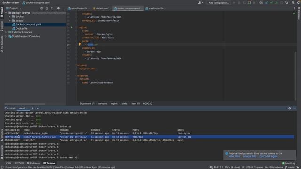Viewport: 301px width, 169px height.
Task: Click Expand All icon in Project panel
Action: 47,8
